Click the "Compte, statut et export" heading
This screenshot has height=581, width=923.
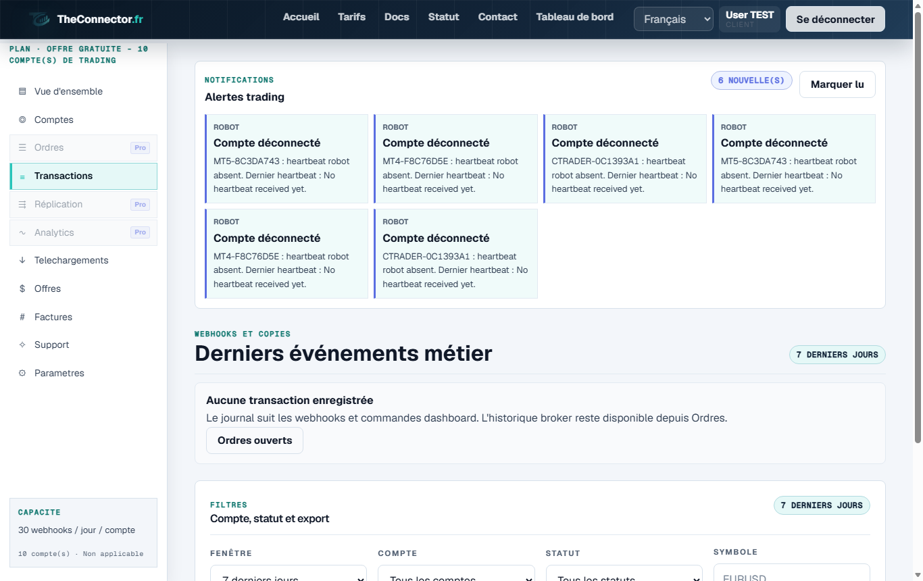pyautogui.click(x=270, y=519)
